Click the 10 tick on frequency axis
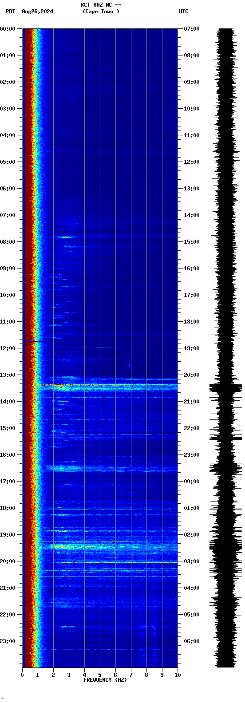The image size is (245, 703). point(178,675)
